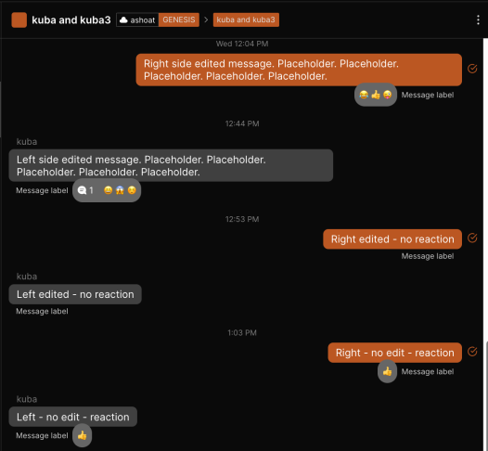Click the kuba sender name above the 12:44 PM message

[27, 142]
